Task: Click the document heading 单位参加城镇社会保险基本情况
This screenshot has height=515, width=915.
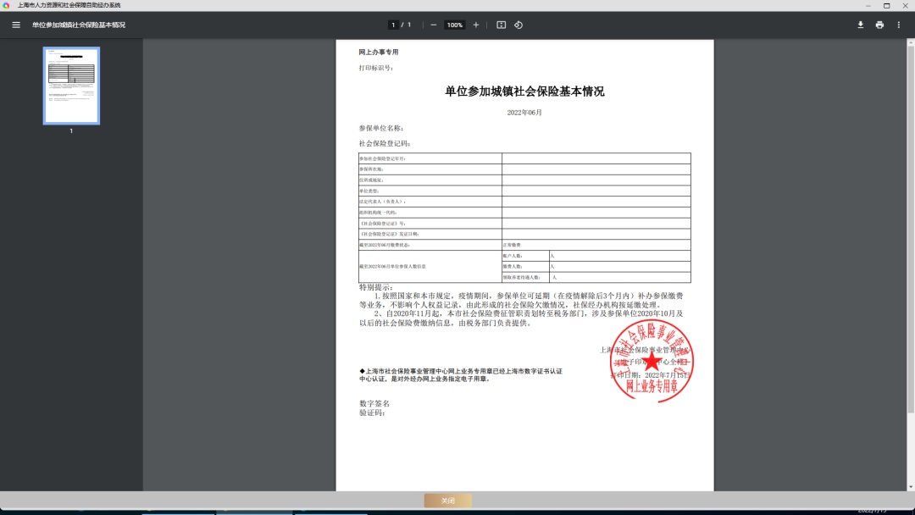Action: click(524, 91)
